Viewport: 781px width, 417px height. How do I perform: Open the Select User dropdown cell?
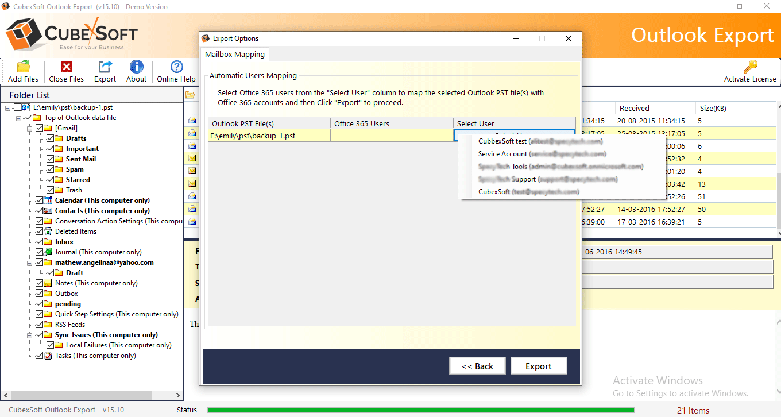coord(514,136)
